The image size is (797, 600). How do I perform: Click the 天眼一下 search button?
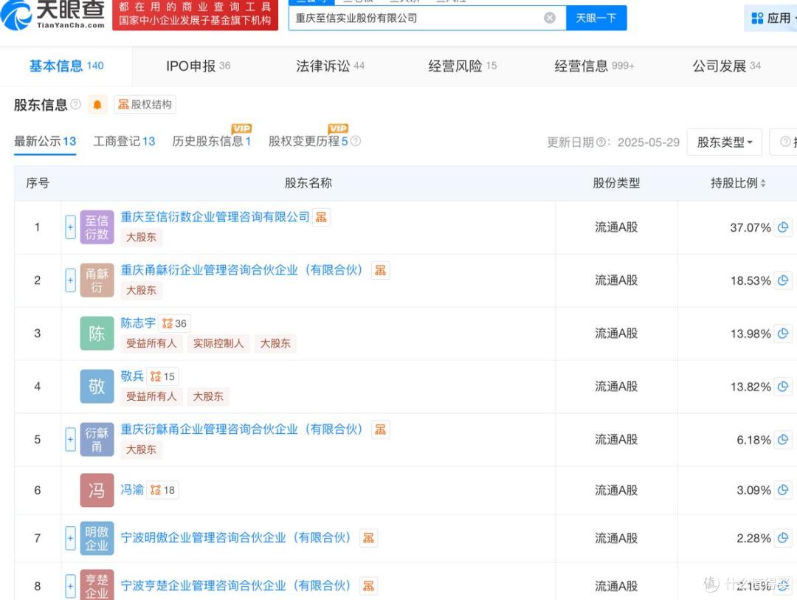coord(596,18)
